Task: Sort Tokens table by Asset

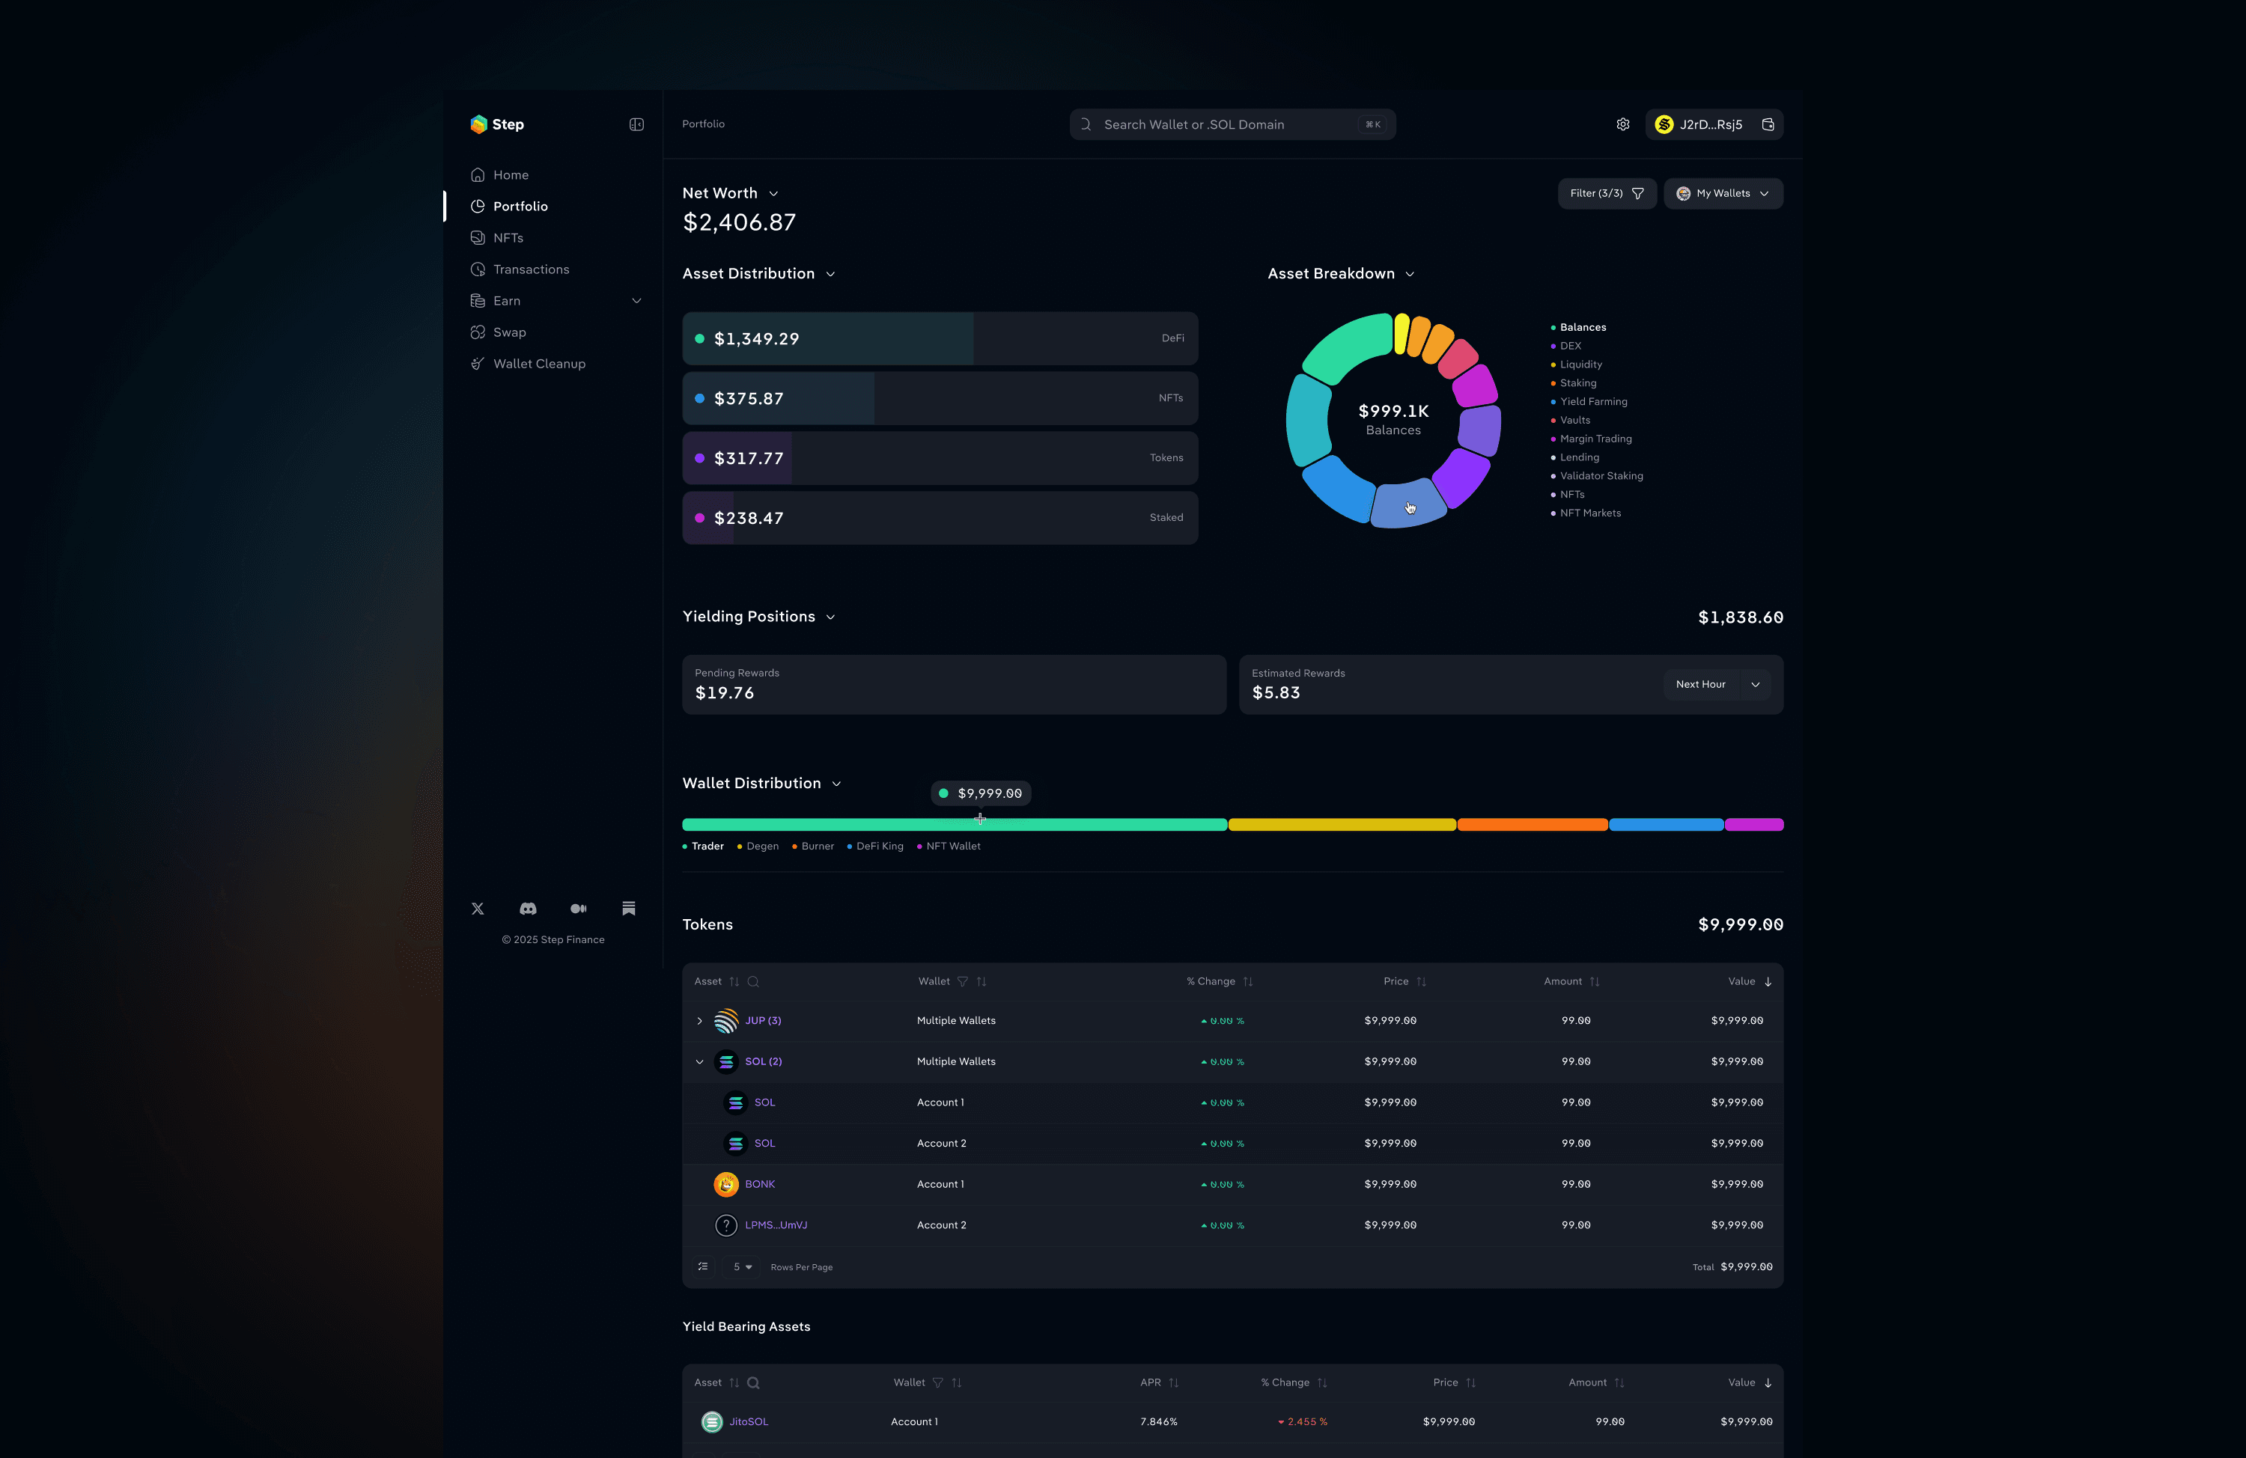Action: 734,981
